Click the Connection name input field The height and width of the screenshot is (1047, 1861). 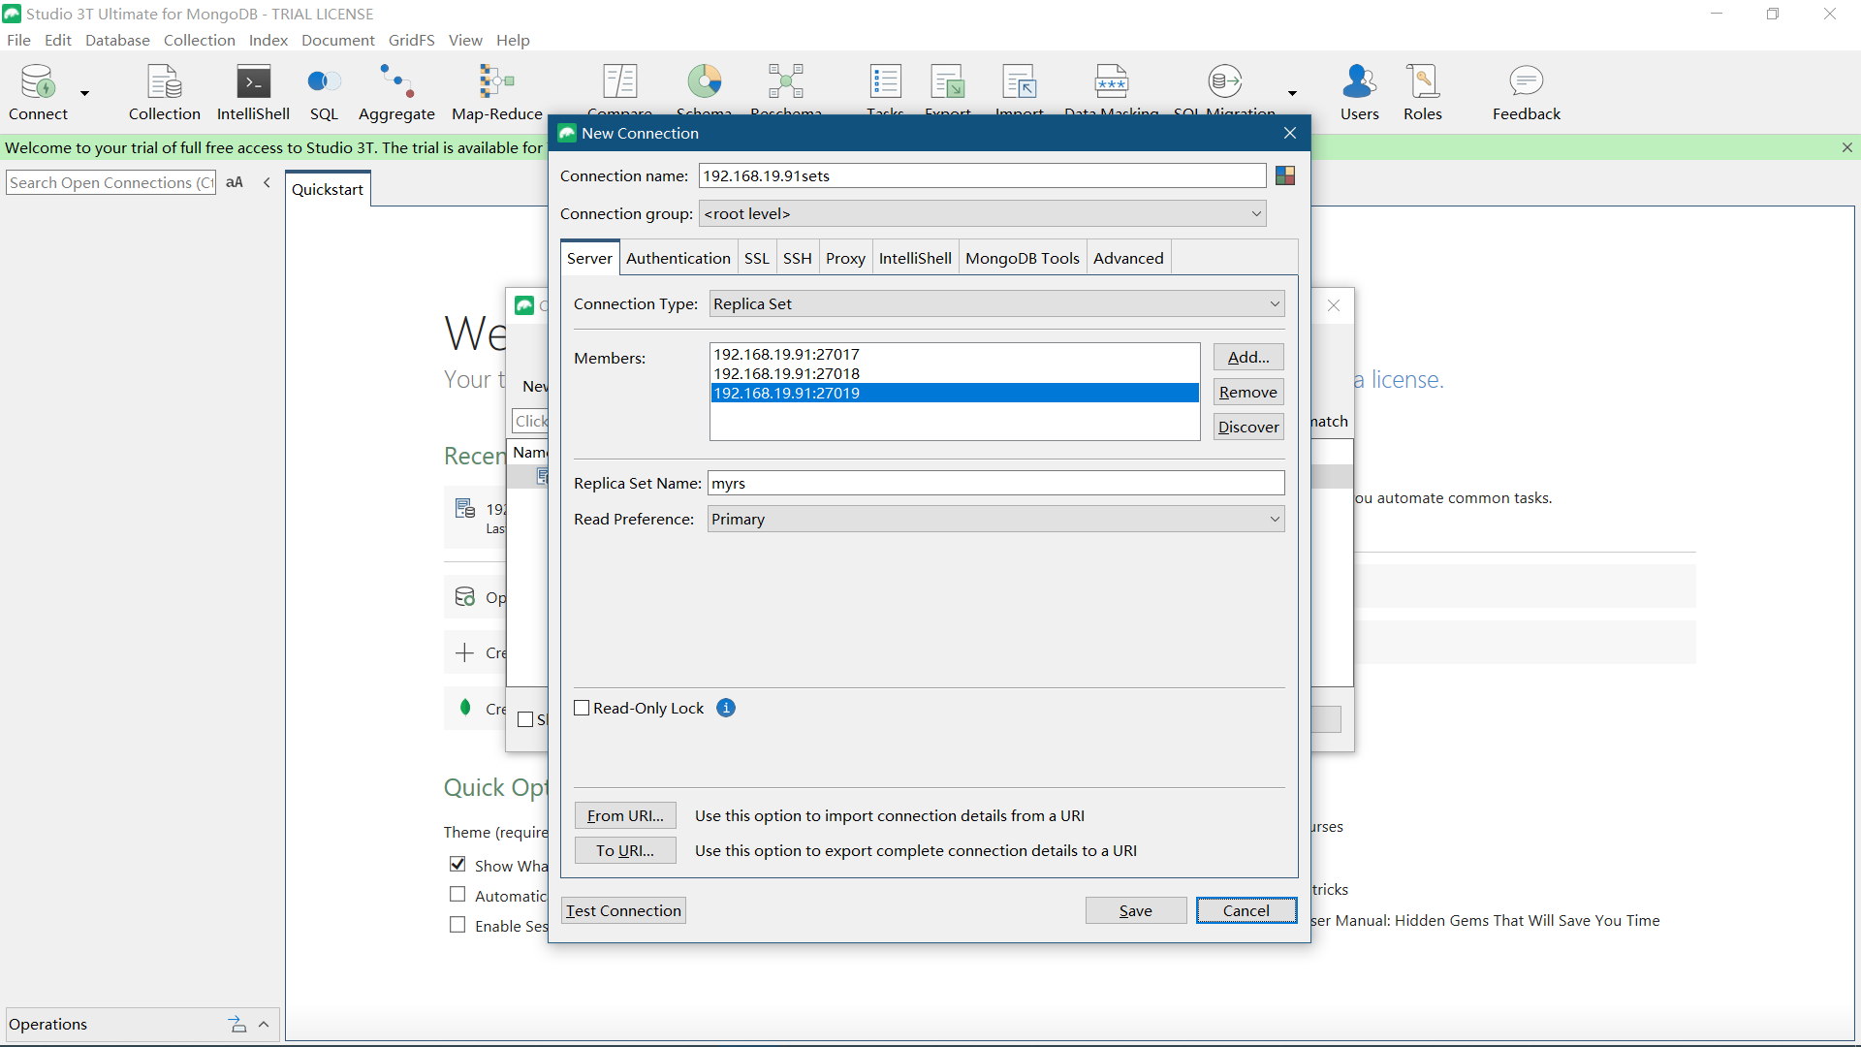(982, 175)
